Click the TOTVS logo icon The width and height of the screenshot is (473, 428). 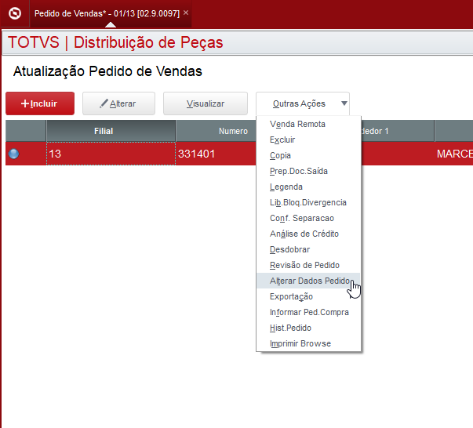(x=14, y=13)
